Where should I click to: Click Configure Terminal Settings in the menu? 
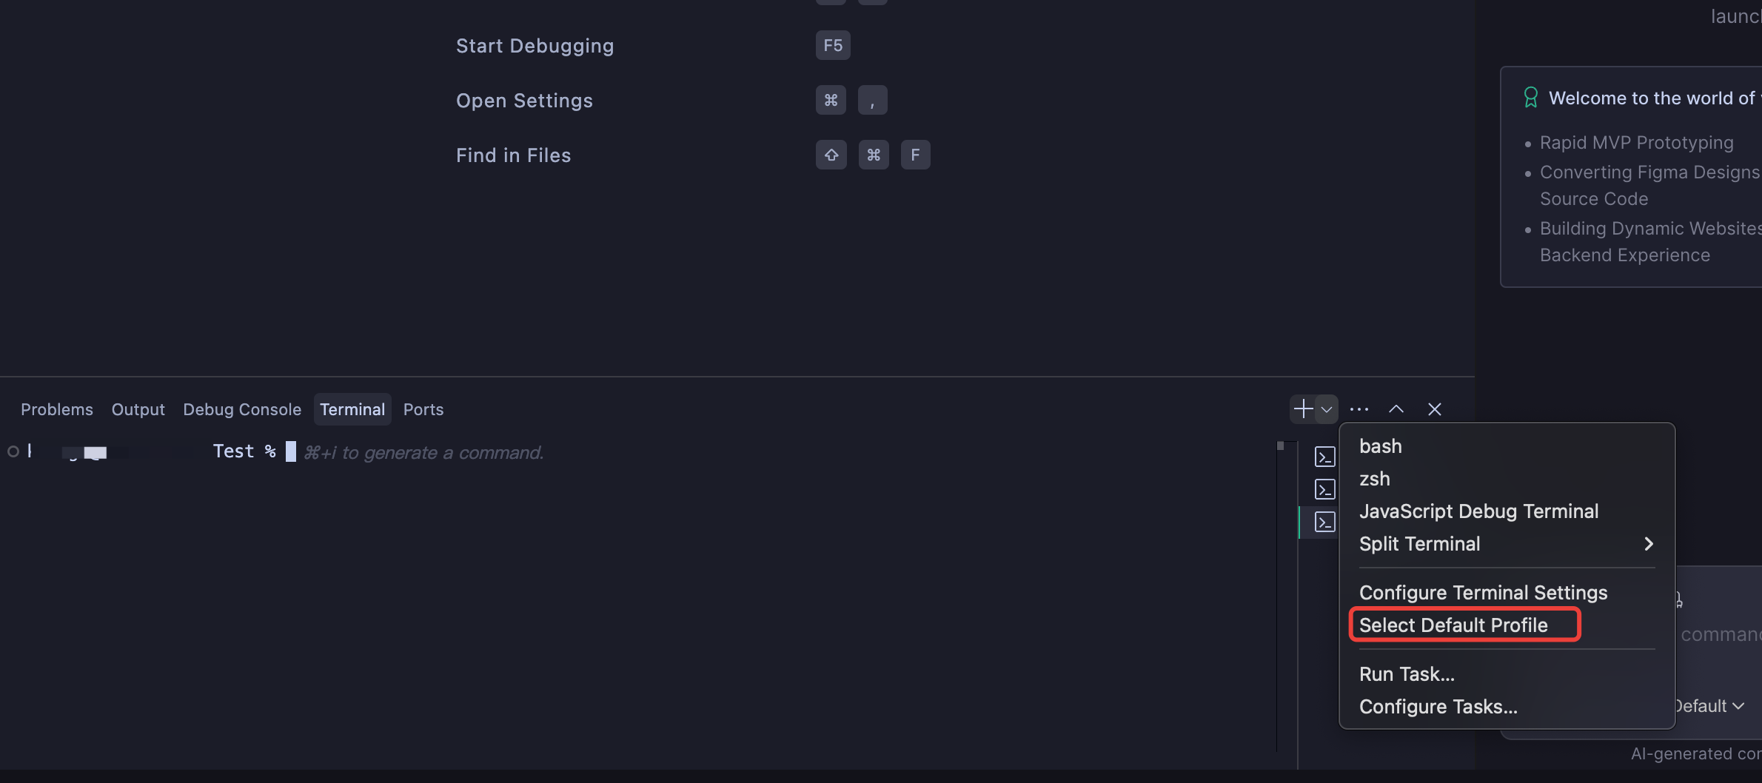pyautogui.click(x=1483, y=593)
